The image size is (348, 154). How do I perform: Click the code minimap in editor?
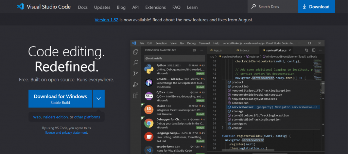[318, 69]
